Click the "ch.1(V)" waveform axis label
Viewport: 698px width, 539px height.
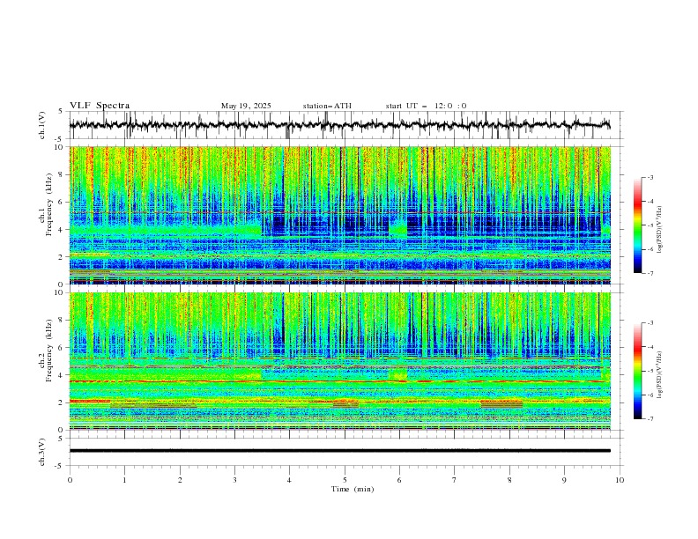[x=42, y=125]
